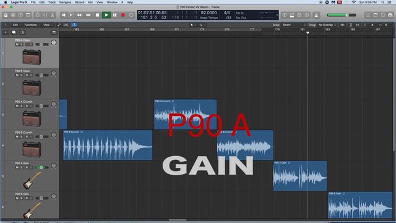
Task: Open LCD display mode dropdown arrow
Action: tap(277, 15)
